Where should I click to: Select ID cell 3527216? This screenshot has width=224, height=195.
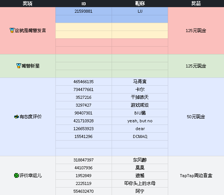click(x=84, y=97)
